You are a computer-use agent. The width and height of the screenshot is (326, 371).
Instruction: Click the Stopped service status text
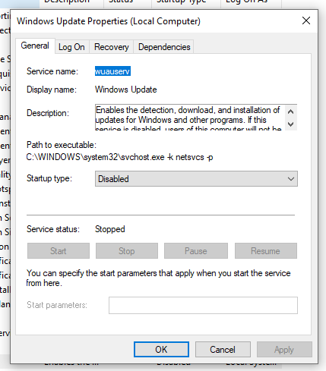110,229
